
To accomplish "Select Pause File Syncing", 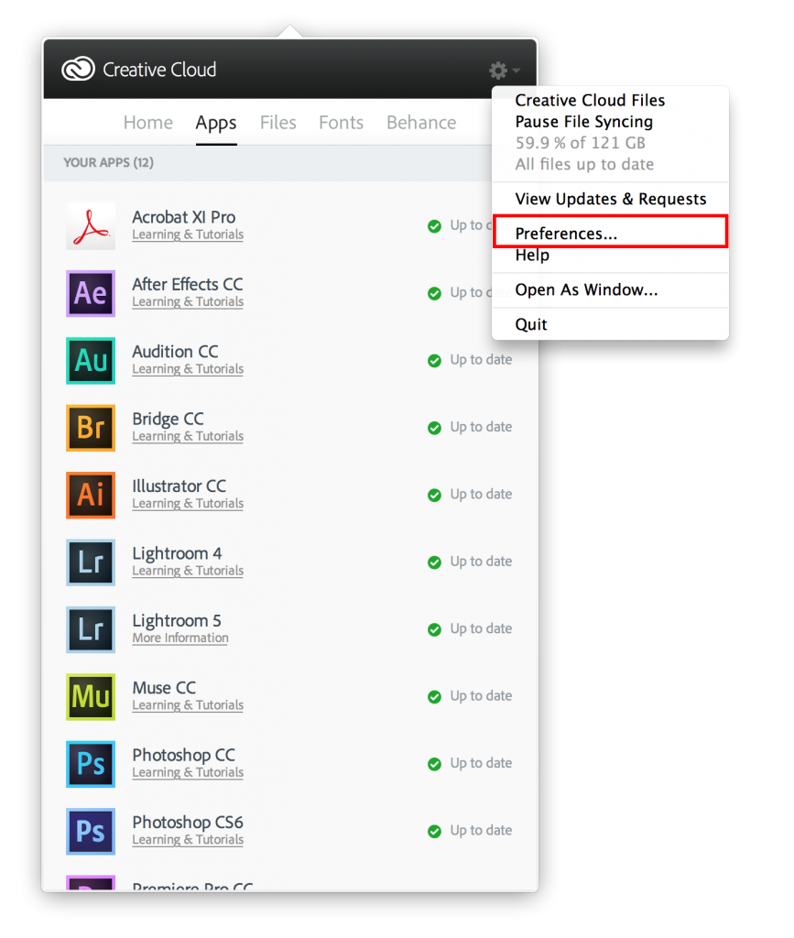I will tap(584, 122).
